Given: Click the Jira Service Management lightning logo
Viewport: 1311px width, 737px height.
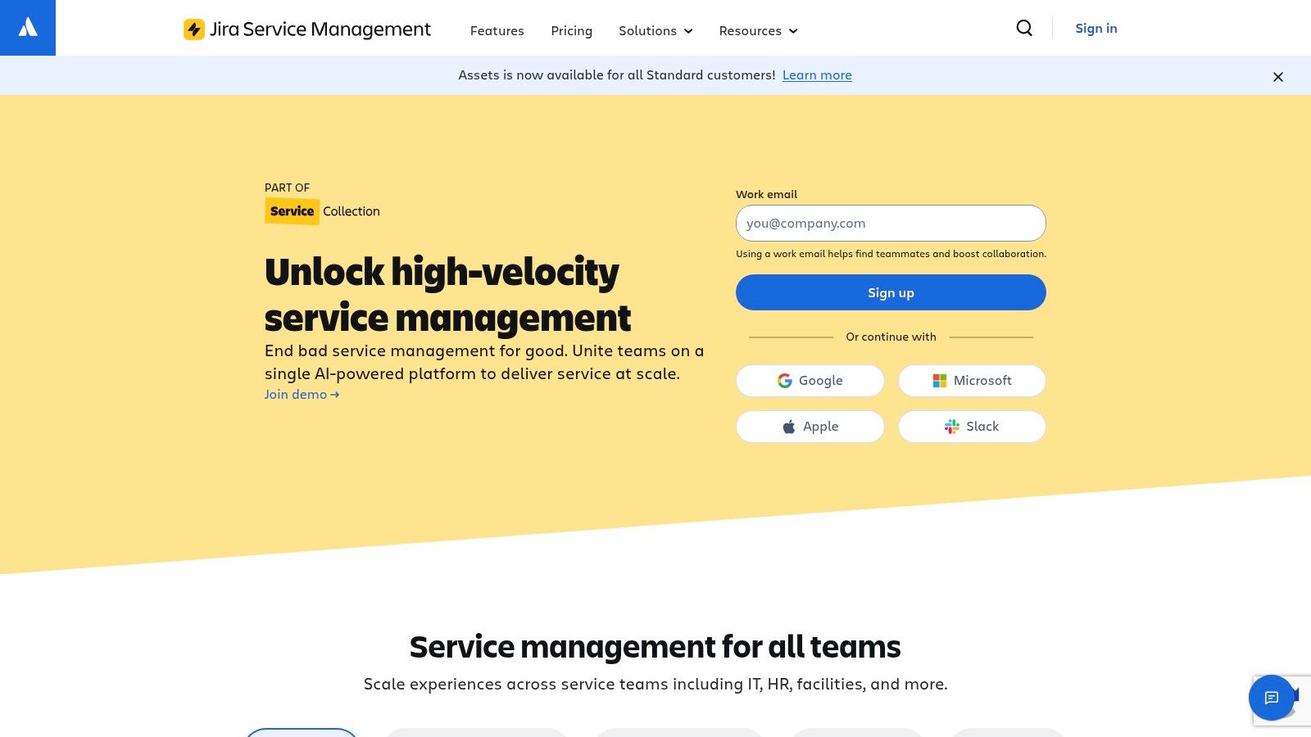Looking at the screenshot, I should [x=194, y=29].
